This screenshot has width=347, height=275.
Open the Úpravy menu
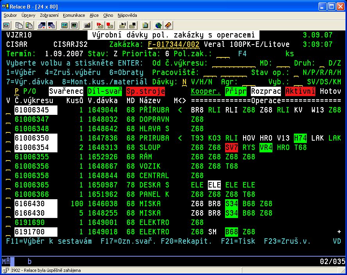point(28,15)
